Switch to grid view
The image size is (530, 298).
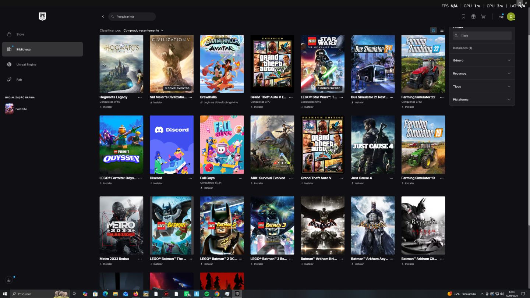pos(434,30)
